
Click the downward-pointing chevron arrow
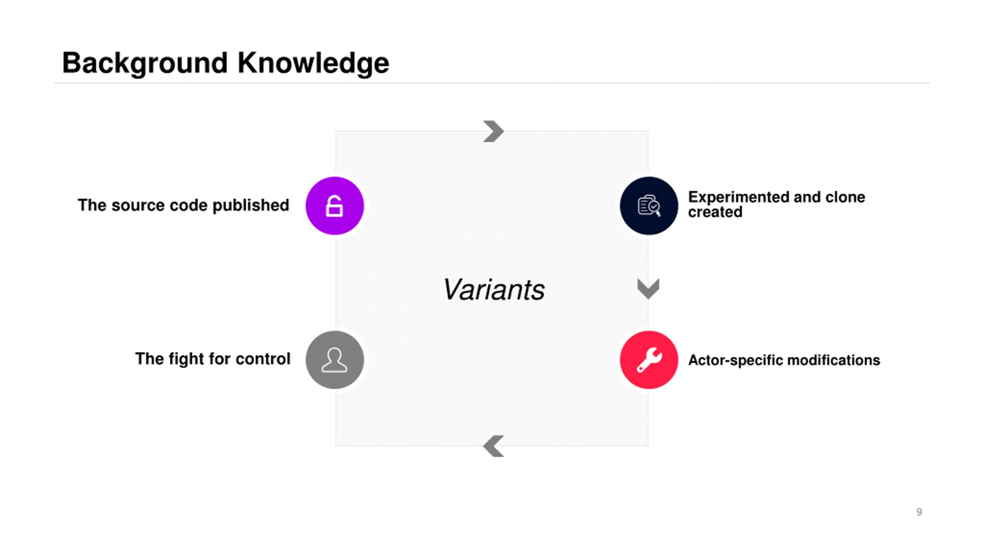pos(648,289)
